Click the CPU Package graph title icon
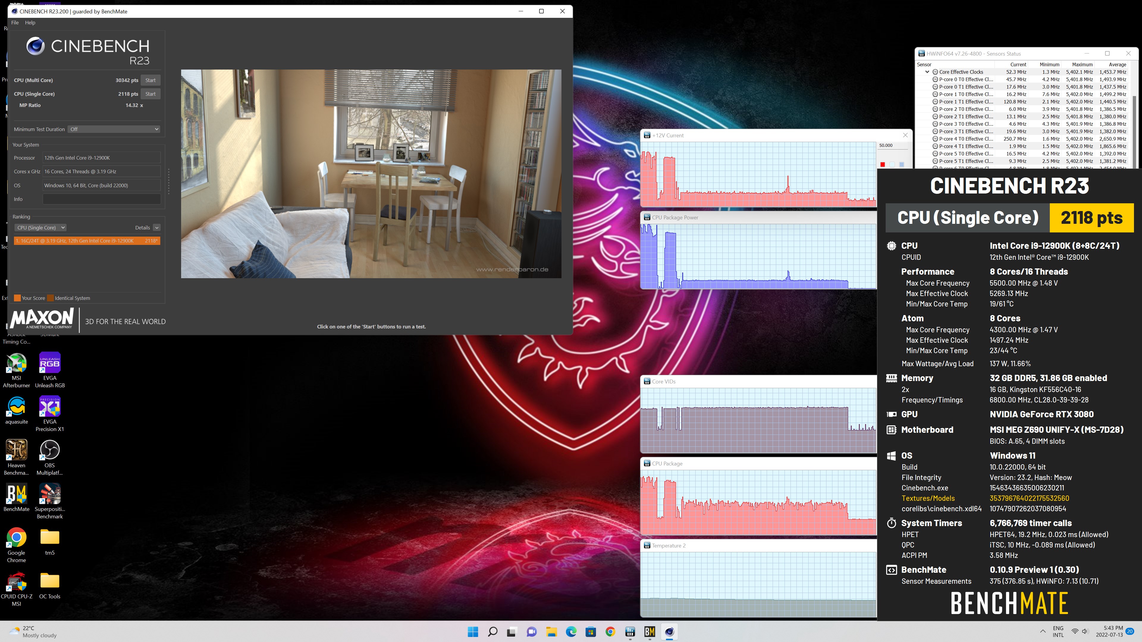The image size is (1142, 642). click(647, 463)
